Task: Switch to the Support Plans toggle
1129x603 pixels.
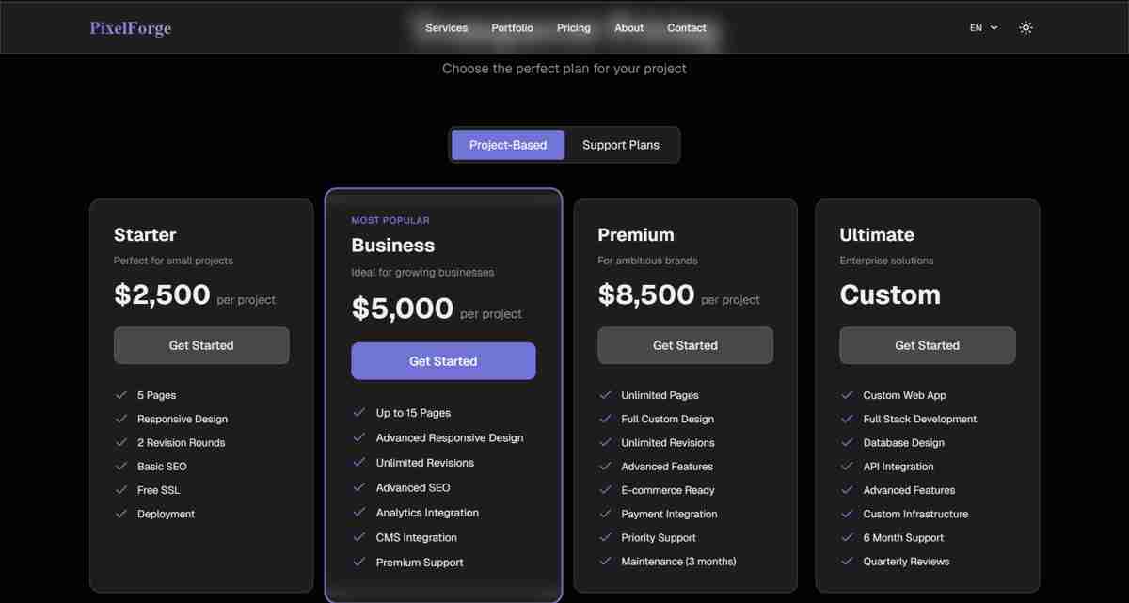Action: [x=621, y=145]
